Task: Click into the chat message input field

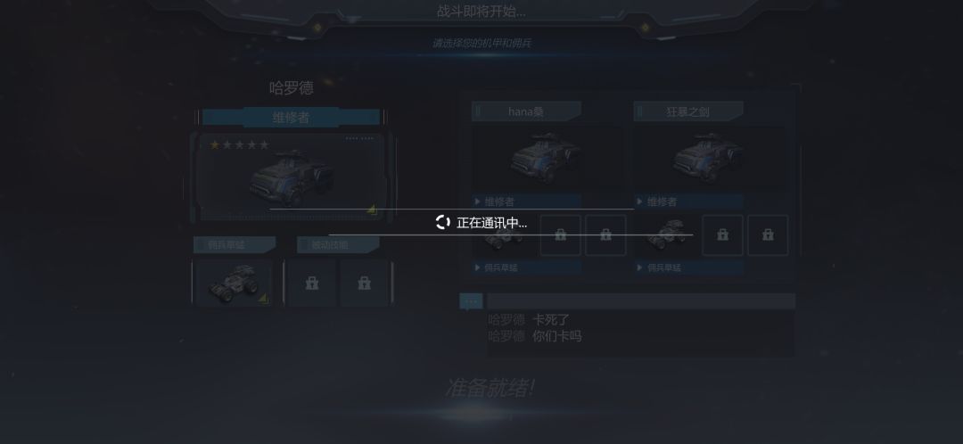Action: click(x=641, y=301)
